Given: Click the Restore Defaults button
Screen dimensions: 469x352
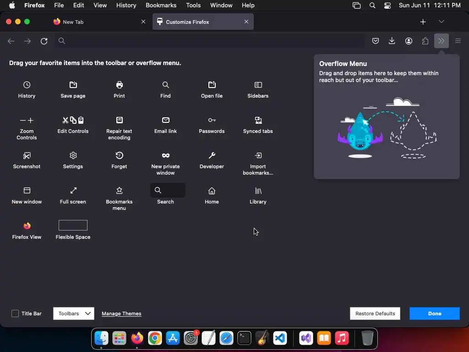Looking at the screenshot, I should 375,313.
